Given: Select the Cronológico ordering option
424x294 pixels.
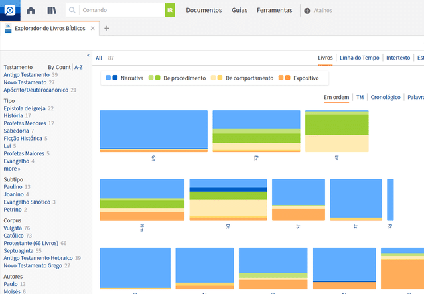Looking at the screenshot, I should pos(386,97).
